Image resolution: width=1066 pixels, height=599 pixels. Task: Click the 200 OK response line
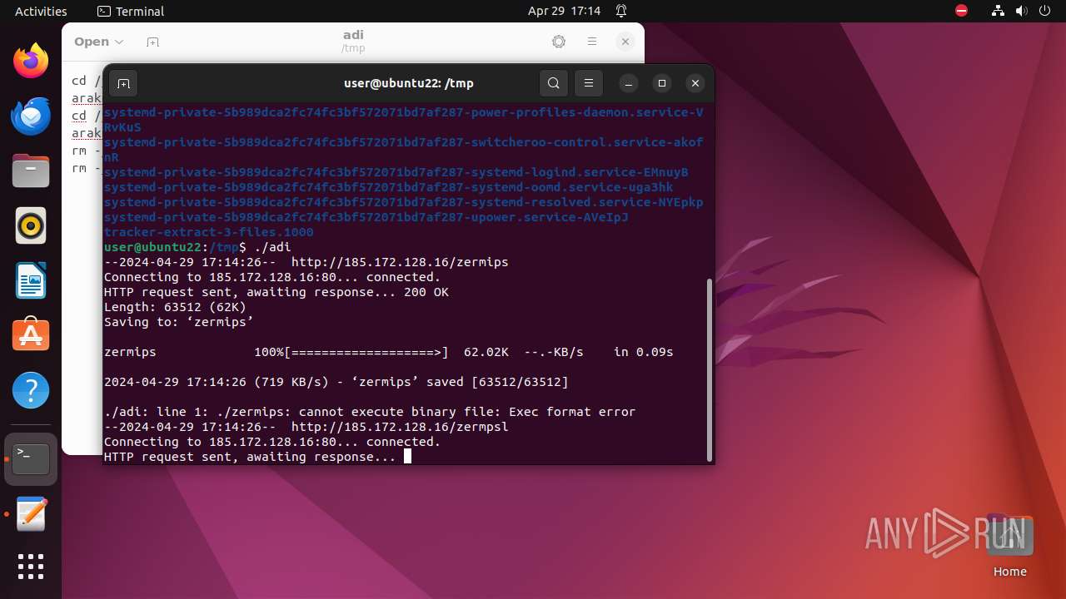coord(276,292)
